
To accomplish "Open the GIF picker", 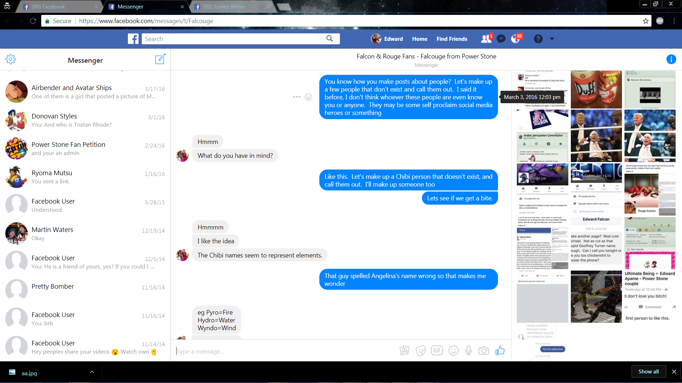I will tap(437, 351).
